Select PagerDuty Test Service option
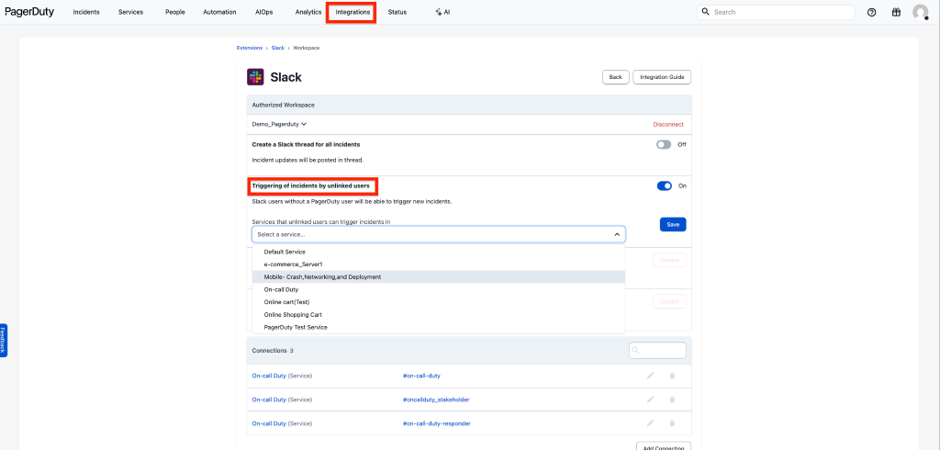Viewport: 940px width, 450px height. click(x=438, y=327)
